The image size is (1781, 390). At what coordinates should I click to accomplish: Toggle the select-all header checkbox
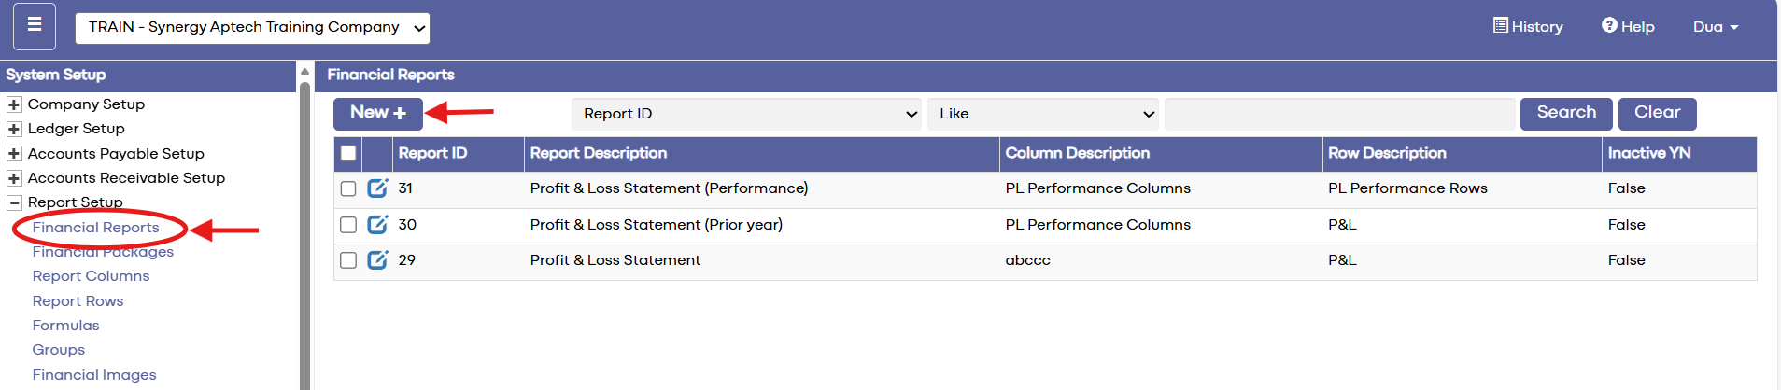(348, 153)
